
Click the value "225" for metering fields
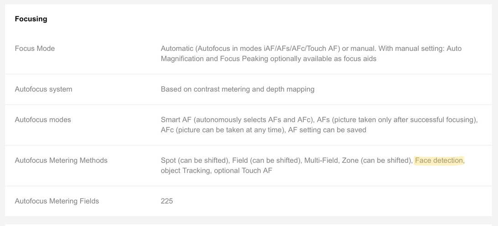click(167, 201)
